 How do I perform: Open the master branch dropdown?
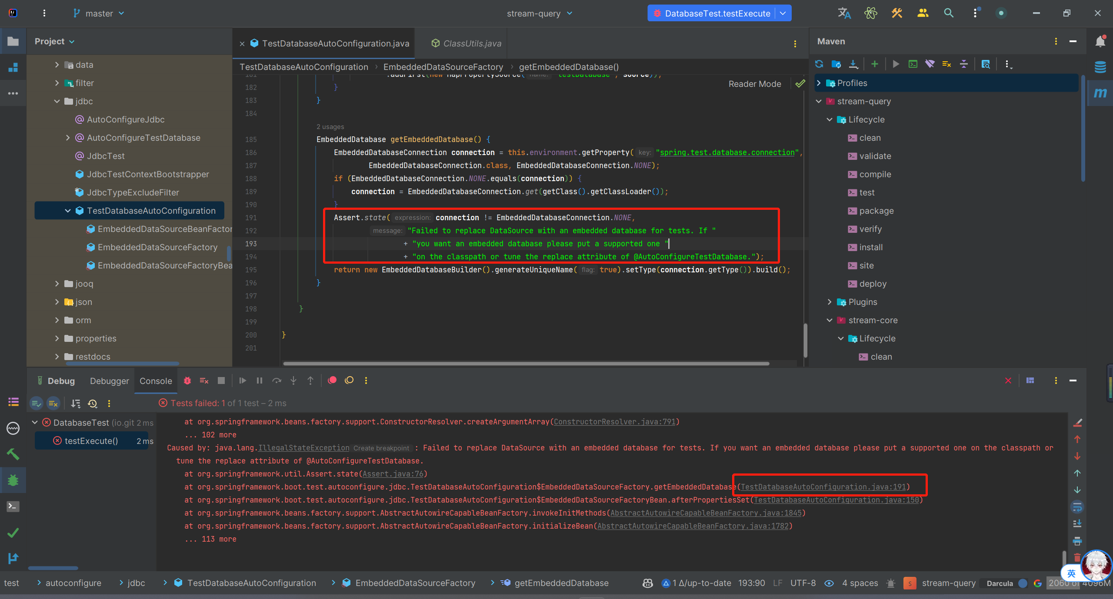99,13
